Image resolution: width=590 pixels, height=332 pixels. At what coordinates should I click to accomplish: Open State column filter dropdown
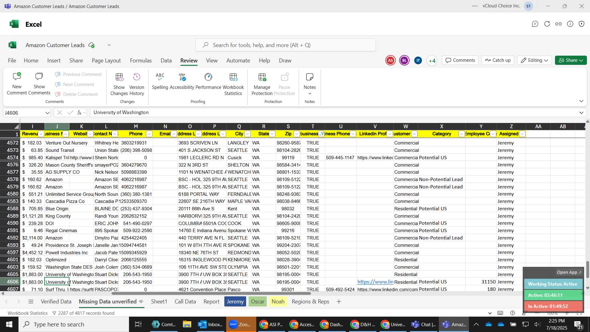272,134
